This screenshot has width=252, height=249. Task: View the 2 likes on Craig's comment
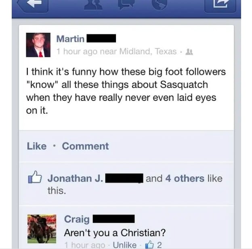pos(153,245)
